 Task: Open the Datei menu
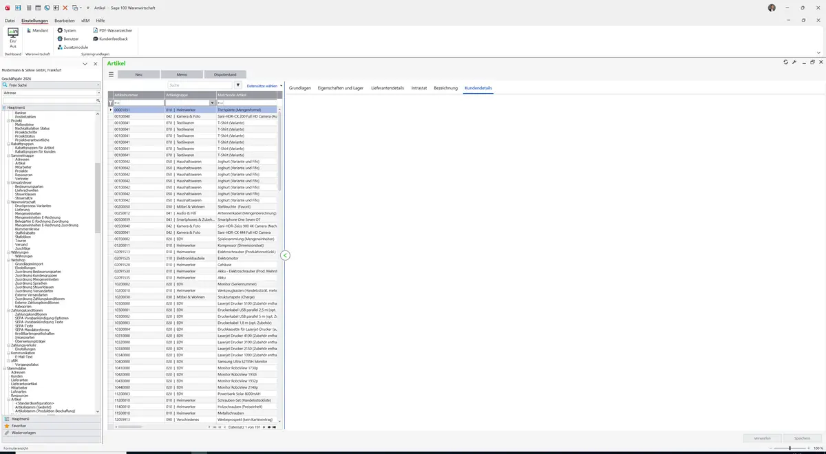pyautogui.click(x=10, y=21)
